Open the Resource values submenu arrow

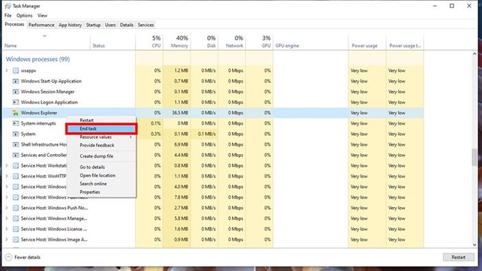131,137
